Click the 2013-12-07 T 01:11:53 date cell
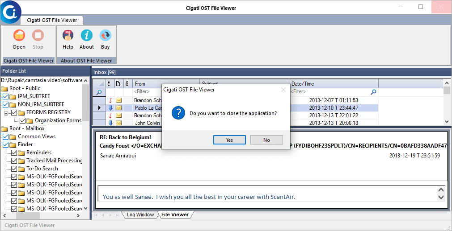 coord(334,100)
